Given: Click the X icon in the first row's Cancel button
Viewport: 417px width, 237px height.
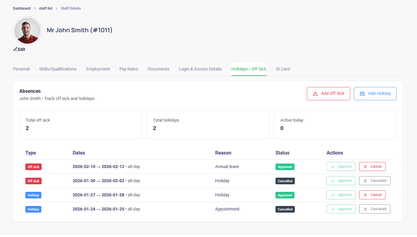Looking at the screenshot, I should [x=365, y=167].
